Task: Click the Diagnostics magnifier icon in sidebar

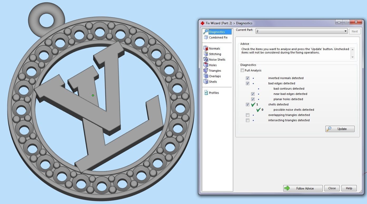Action: pos(206,32)
